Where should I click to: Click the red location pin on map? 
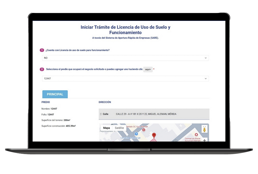(154, 135)
